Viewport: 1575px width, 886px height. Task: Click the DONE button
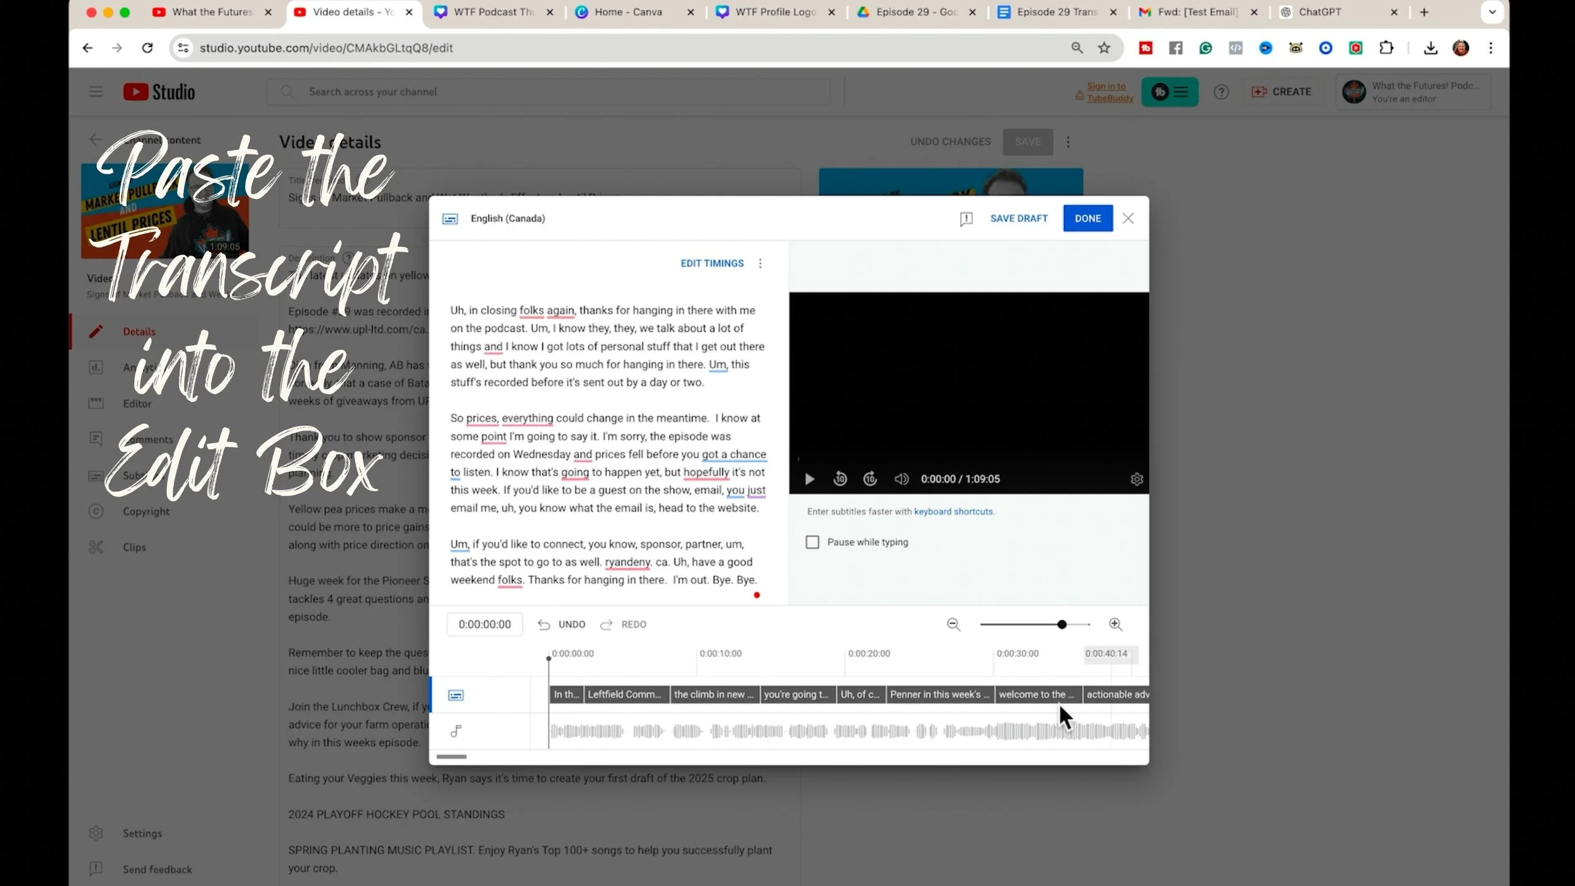tap(1088, 219)
